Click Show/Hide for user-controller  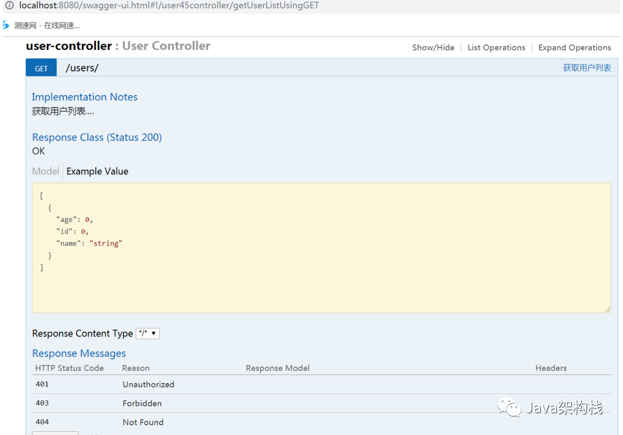[433, 47]
